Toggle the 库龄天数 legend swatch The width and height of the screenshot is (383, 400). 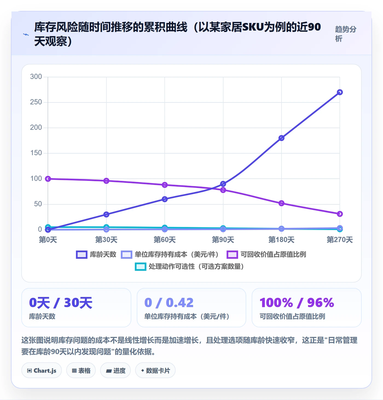click(x=82, y=255)
